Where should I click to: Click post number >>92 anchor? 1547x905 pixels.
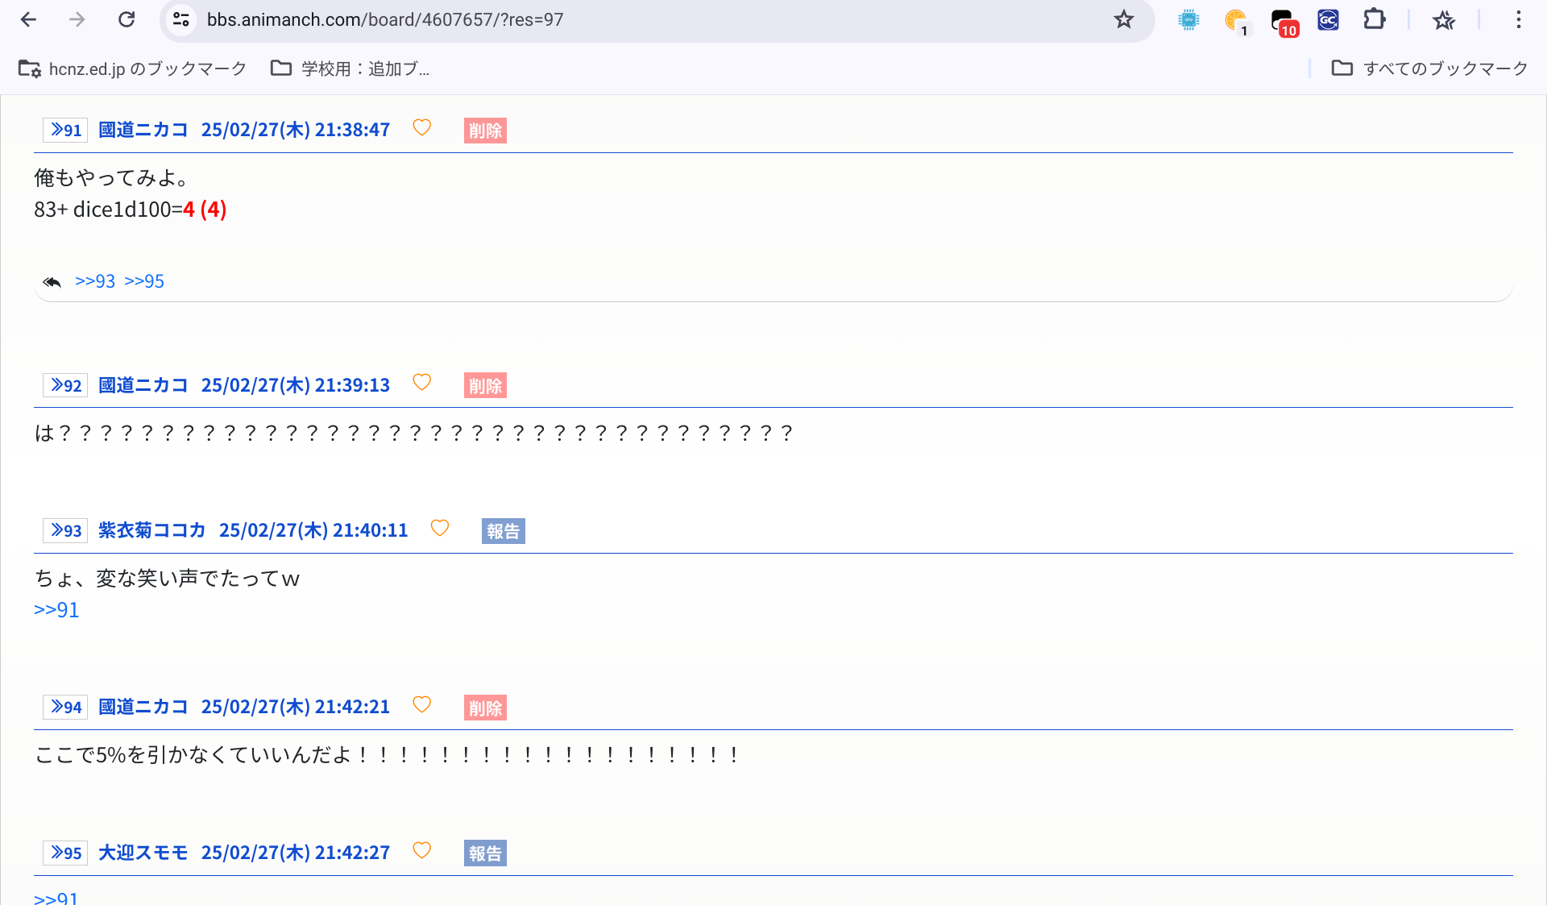pyautogui.click(x=65, y=385)
